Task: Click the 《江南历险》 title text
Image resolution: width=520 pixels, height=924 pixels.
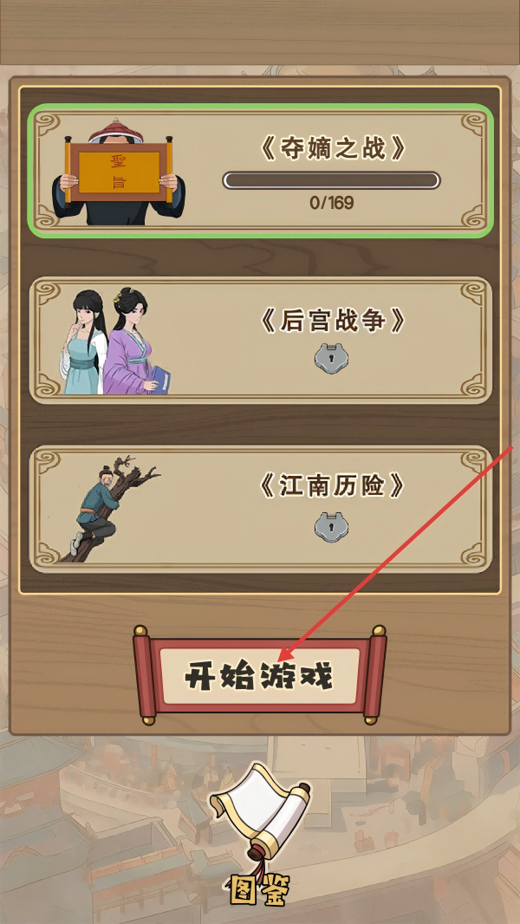Action: coord(332,486)
